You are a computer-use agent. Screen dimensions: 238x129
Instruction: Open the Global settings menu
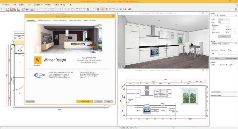pos(60,5)
